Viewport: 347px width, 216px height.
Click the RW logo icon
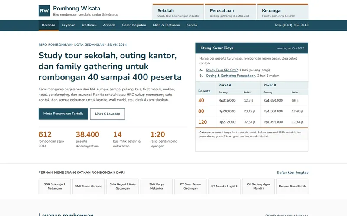[44, 11]
